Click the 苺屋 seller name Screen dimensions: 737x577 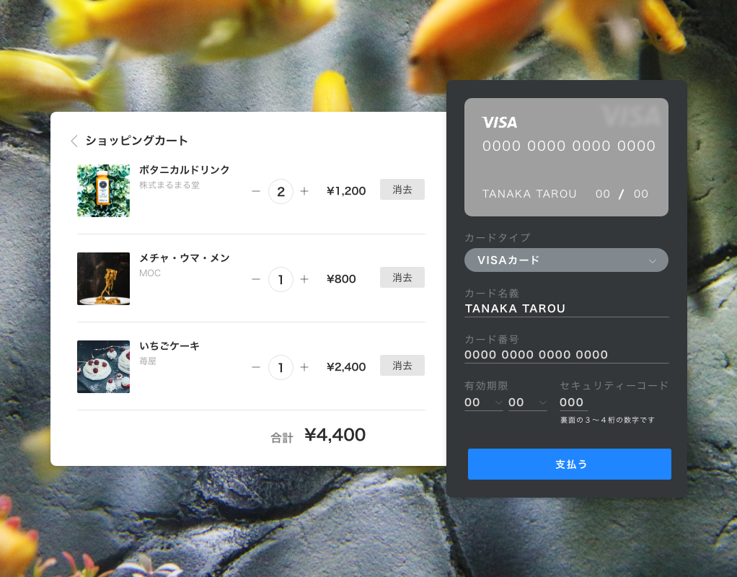click(148, 361)
